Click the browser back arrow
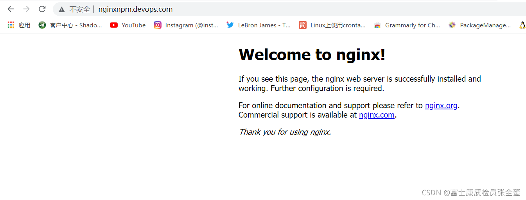The image size is (526, 200). pyautogui.click(x=11, y=9)
